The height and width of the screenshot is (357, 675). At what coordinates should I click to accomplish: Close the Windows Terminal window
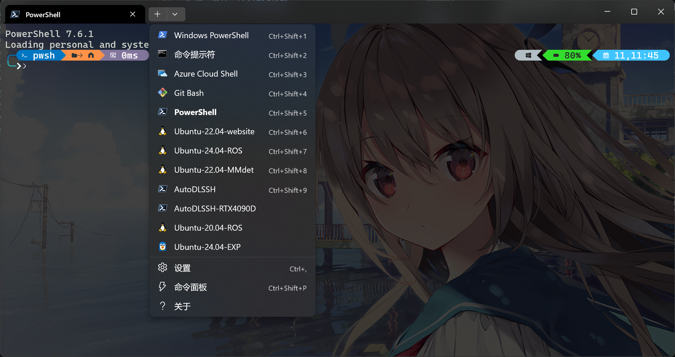[661, 12]
